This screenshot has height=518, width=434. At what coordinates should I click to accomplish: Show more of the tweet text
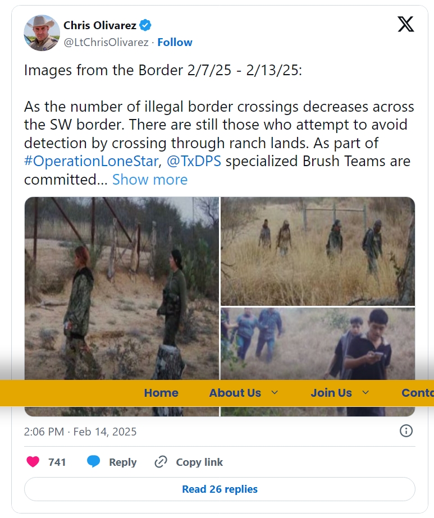click(150, 180)
